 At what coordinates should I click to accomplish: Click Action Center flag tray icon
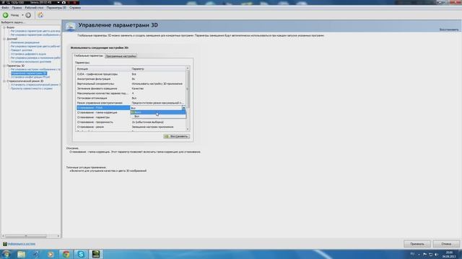coord(424,254)
